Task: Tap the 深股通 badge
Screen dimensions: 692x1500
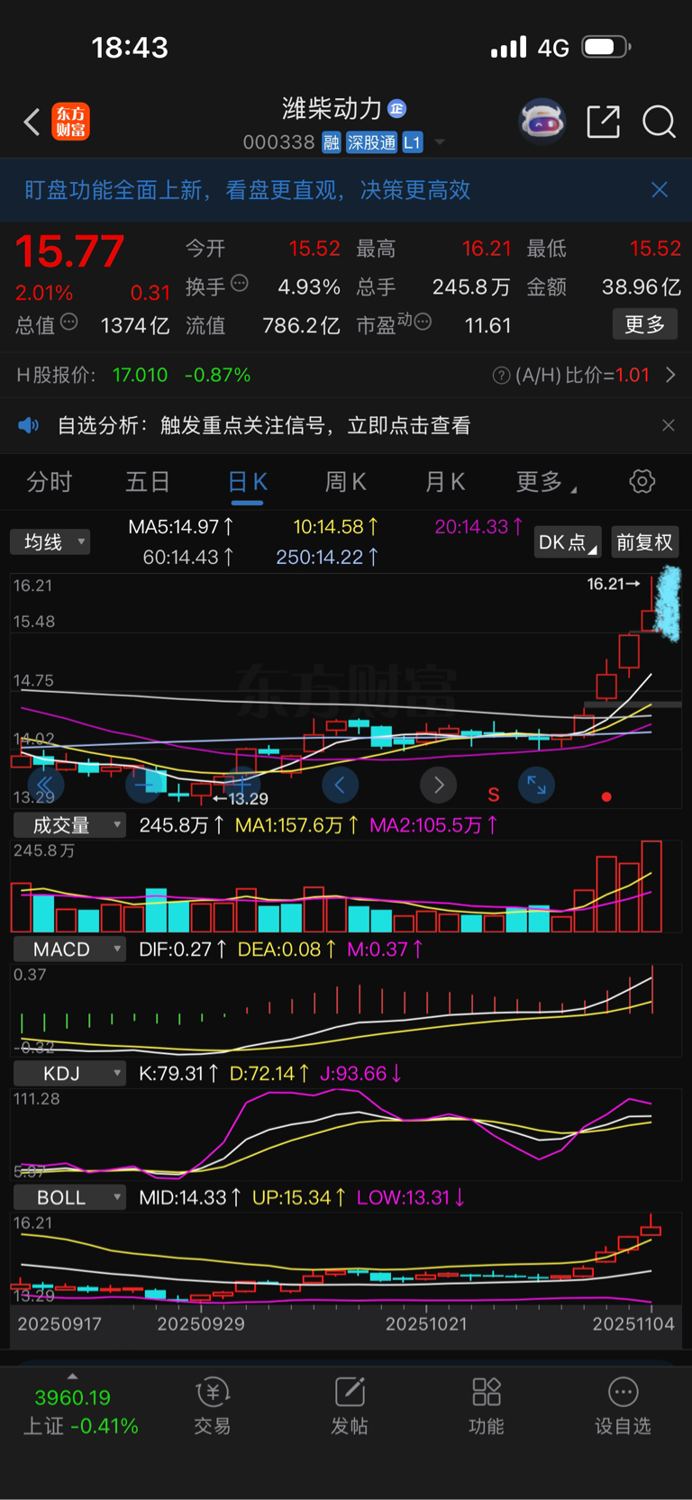Action: click(x=371, y=142)
